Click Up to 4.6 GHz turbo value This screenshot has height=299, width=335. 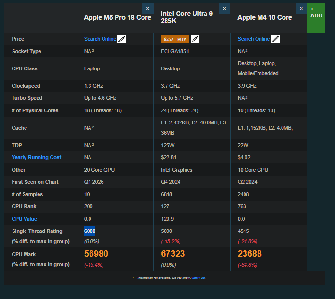click(x=100, y=98)
